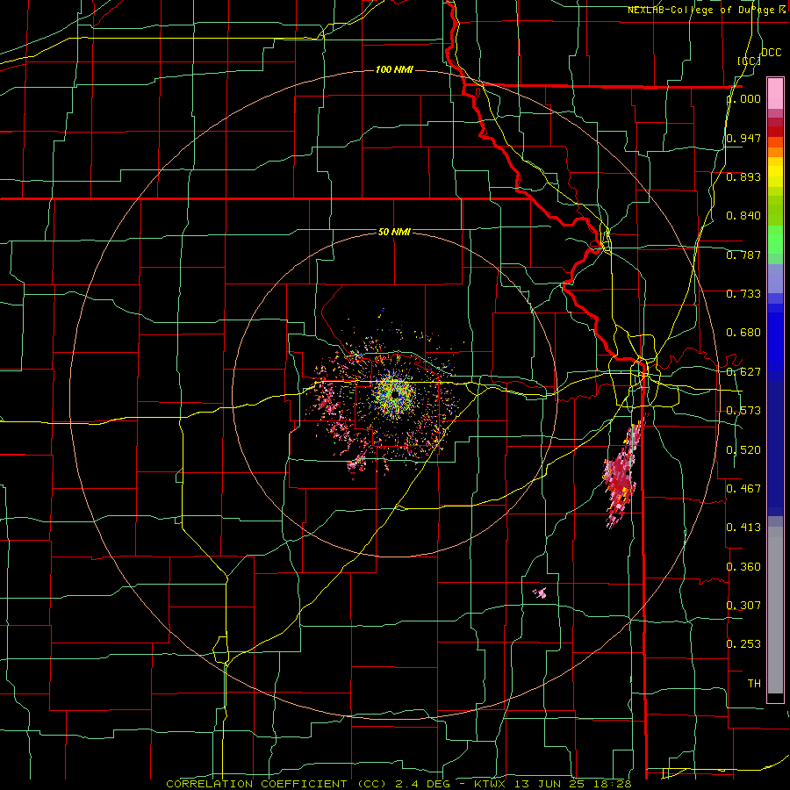Click the 0.307 legend value
Screen dimensions: 790x790
click(743, 605)
